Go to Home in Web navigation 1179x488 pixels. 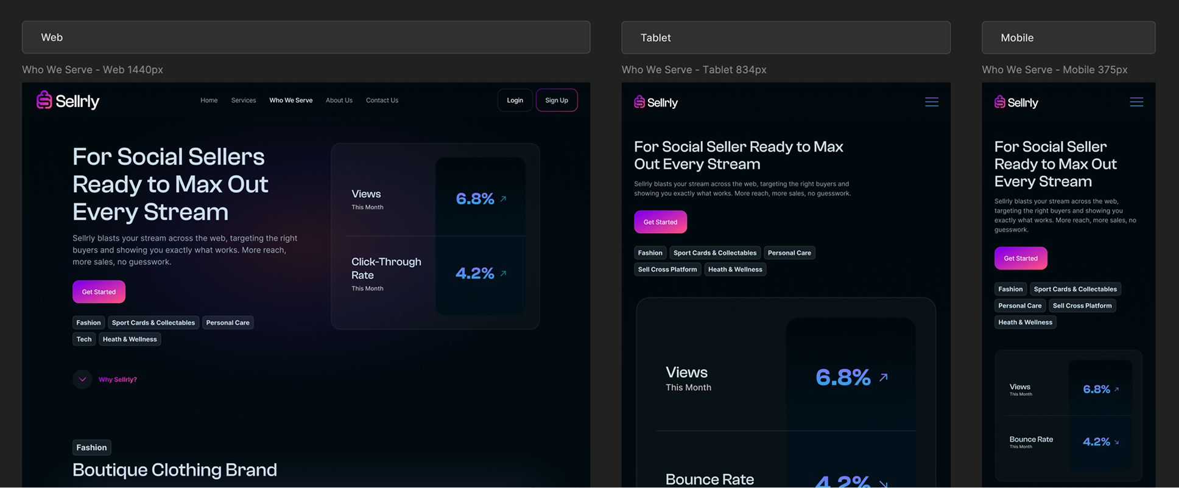[209, 100]
